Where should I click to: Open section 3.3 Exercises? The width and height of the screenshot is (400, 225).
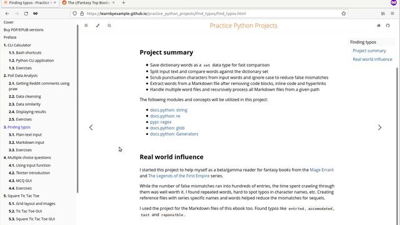(x=20, y=150)
